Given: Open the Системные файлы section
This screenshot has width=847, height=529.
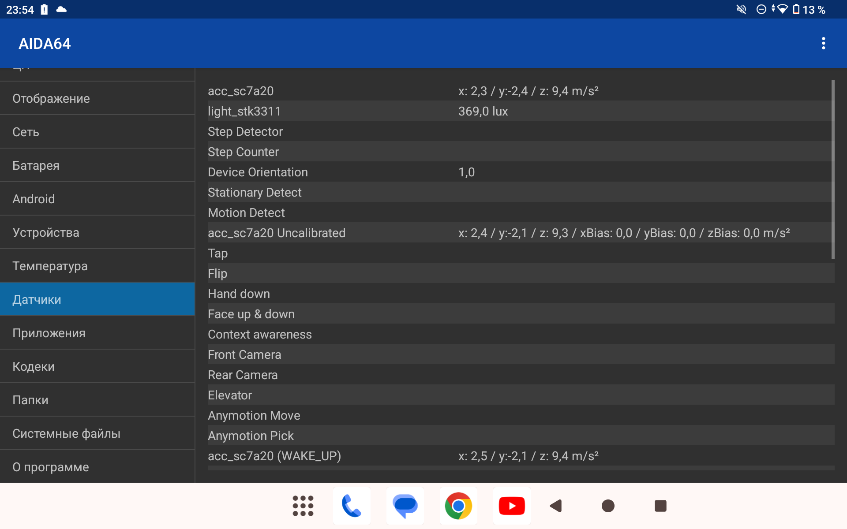Looking at the screenshot, I should [97, 433].
